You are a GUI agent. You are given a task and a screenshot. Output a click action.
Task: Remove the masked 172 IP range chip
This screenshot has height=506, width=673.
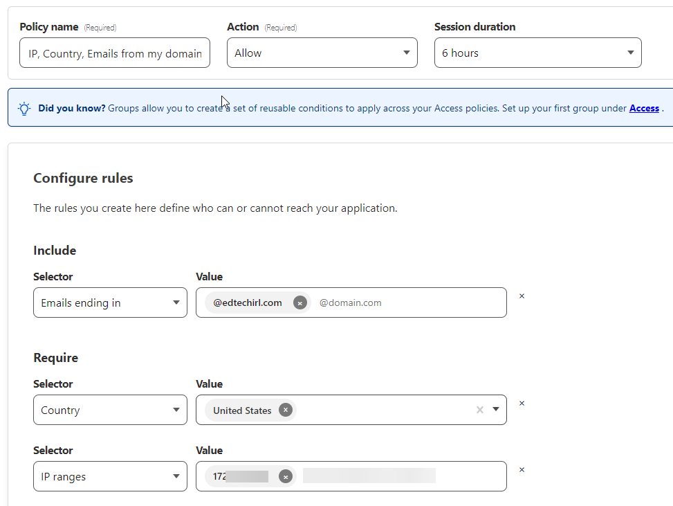pos(286,476)
